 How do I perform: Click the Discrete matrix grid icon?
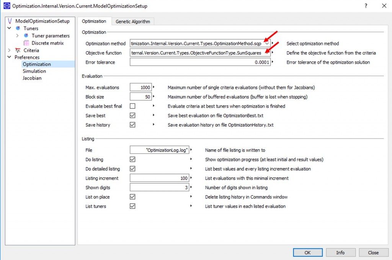(26, 43)
